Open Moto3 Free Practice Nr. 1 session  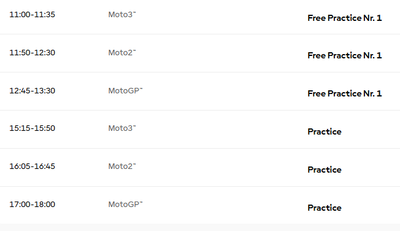[x=345, y=18]
